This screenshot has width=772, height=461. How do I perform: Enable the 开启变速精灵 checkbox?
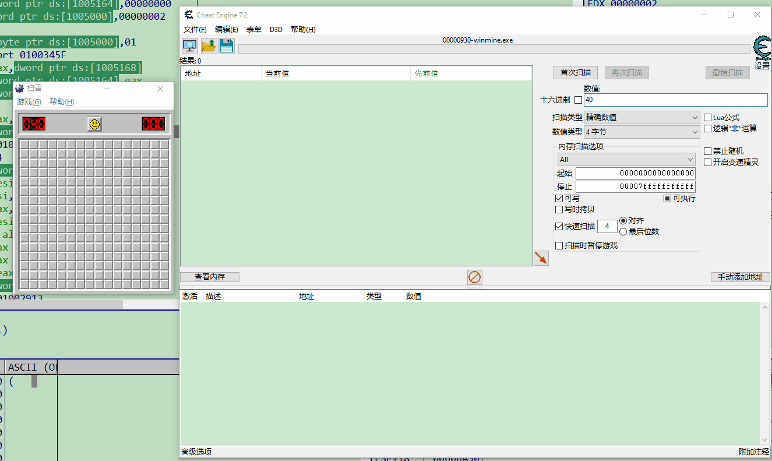[x=708, y=162]
